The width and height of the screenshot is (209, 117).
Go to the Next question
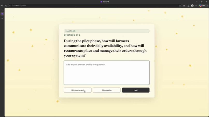click(136, 90)
